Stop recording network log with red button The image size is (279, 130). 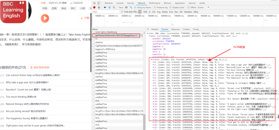pyautogui.click(x=94, y=7)
